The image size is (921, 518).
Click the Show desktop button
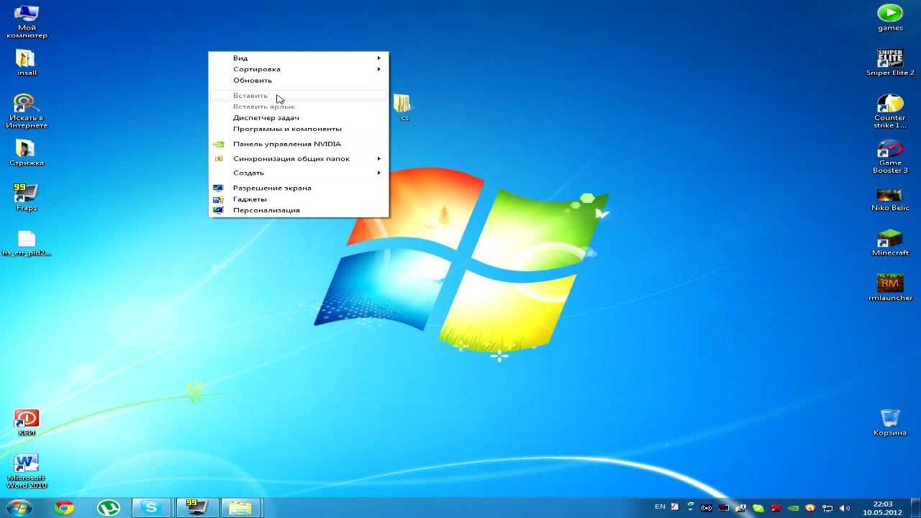coord(915,508)
